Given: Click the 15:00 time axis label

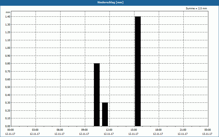Looking at the screenshot, I should point(134,130).
